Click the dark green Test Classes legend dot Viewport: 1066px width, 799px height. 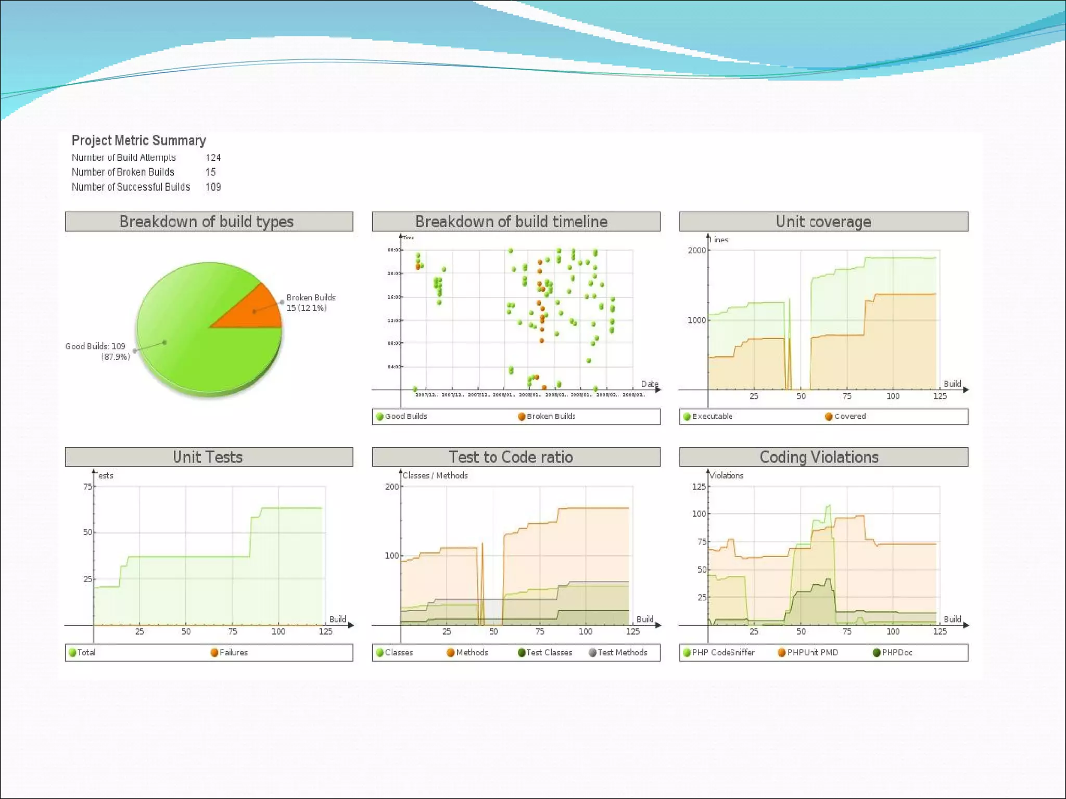tap(522, 652)
